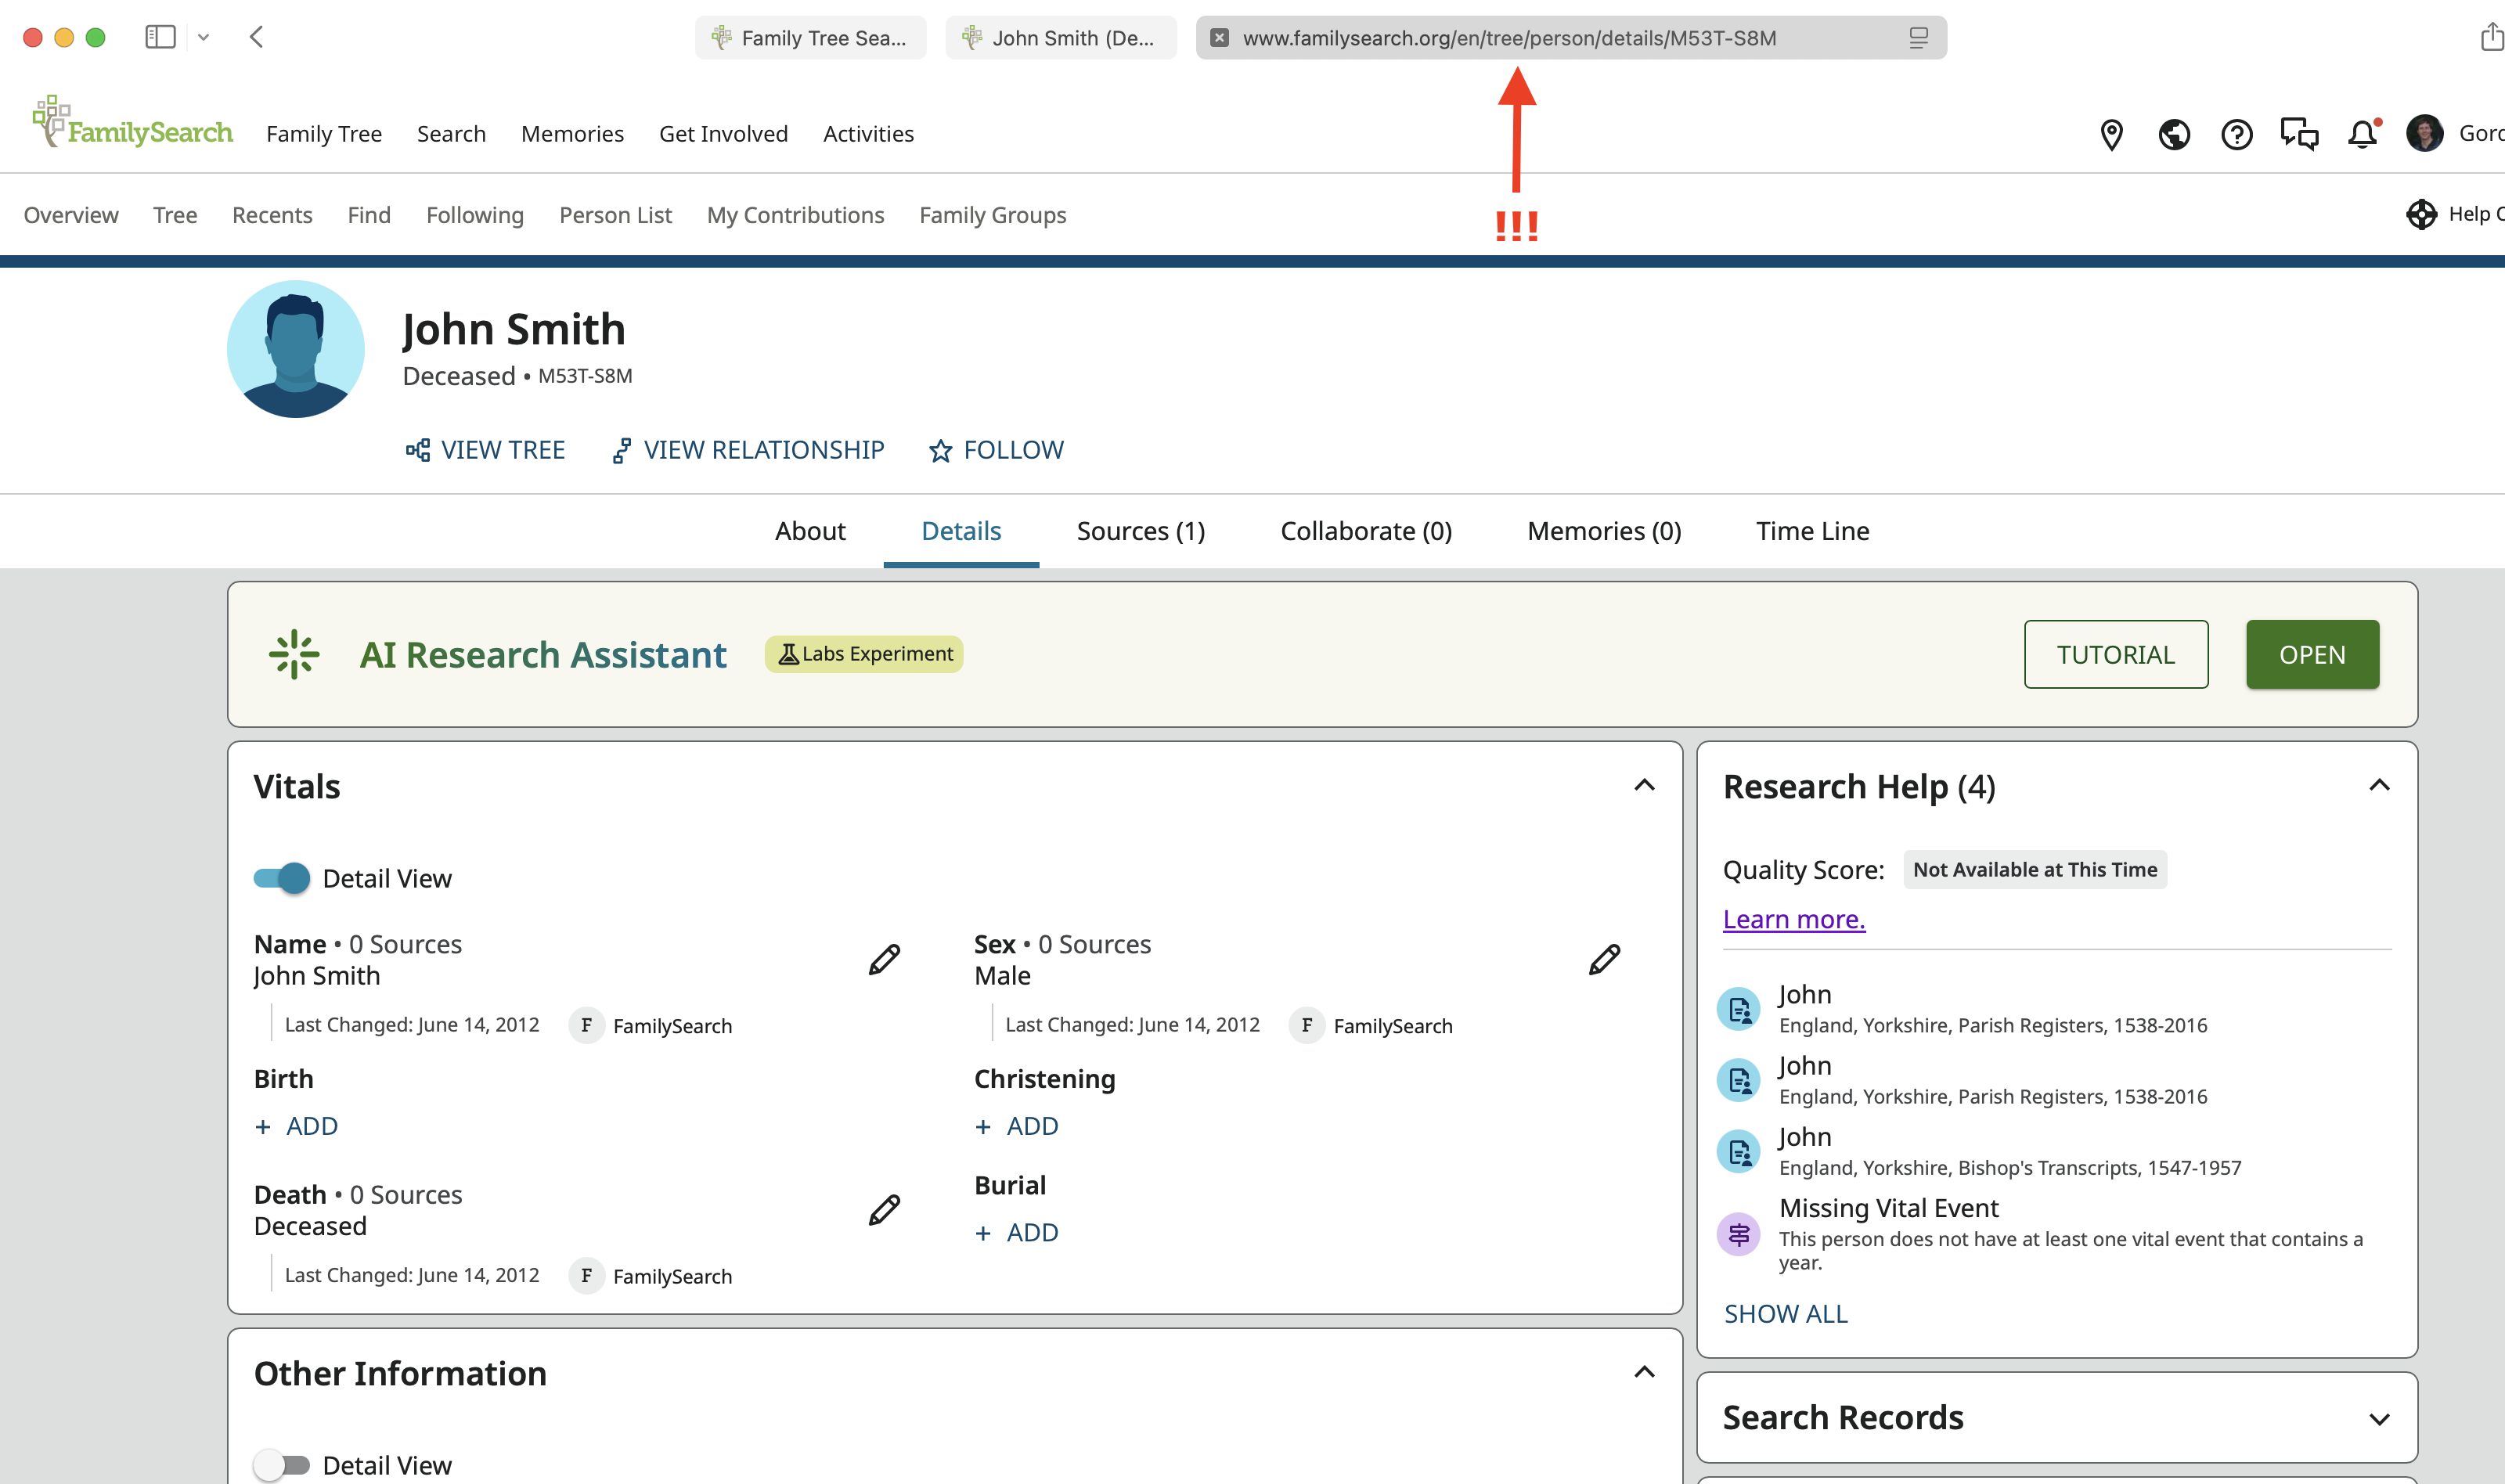Open the Get Involved menu
Screen dimensions: 2505x1484
723,134
